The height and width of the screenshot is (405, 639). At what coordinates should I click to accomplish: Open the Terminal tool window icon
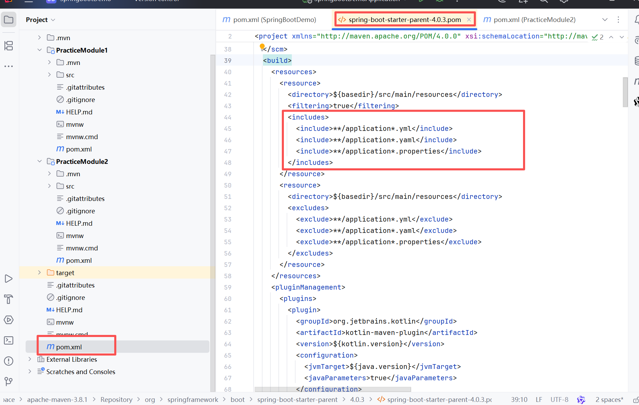click(9, 340)
